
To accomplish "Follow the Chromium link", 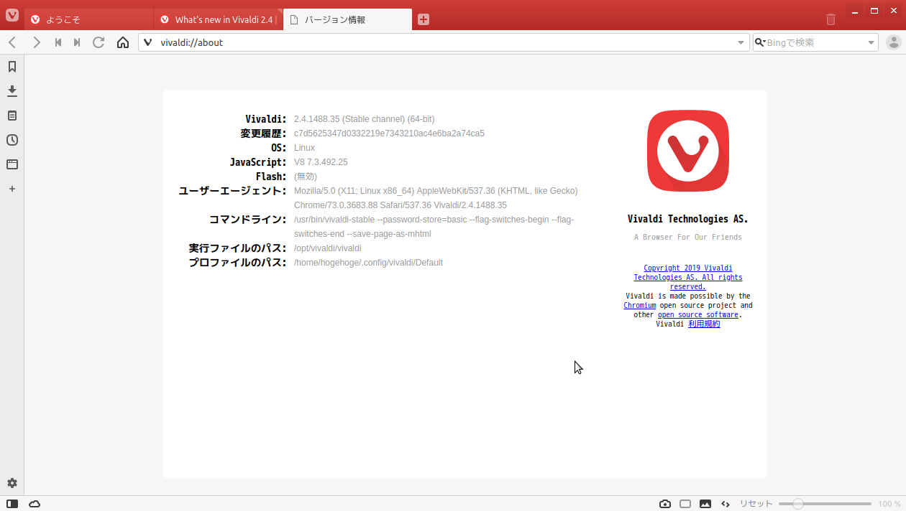I will [x=640, y=305].
